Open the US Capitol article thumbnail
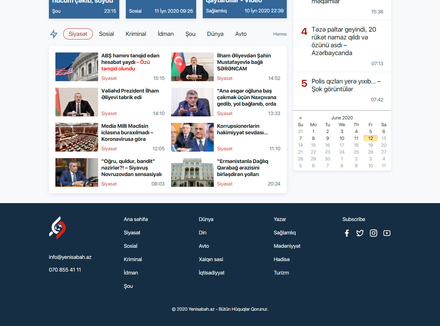Screen dimensions: 440x326 pyautogui.click(x=77, y=67)
